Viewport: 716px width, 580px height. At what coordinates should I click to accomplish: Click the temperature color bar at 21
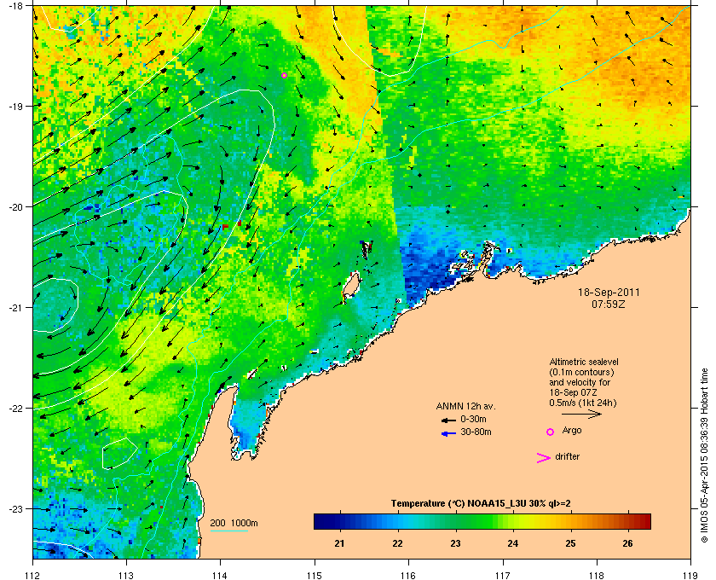(339, 521)
